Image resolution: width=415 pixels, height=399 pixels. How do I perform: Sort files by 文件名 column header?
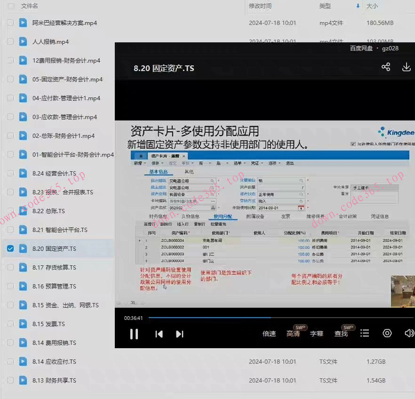(x=29, y=6)
